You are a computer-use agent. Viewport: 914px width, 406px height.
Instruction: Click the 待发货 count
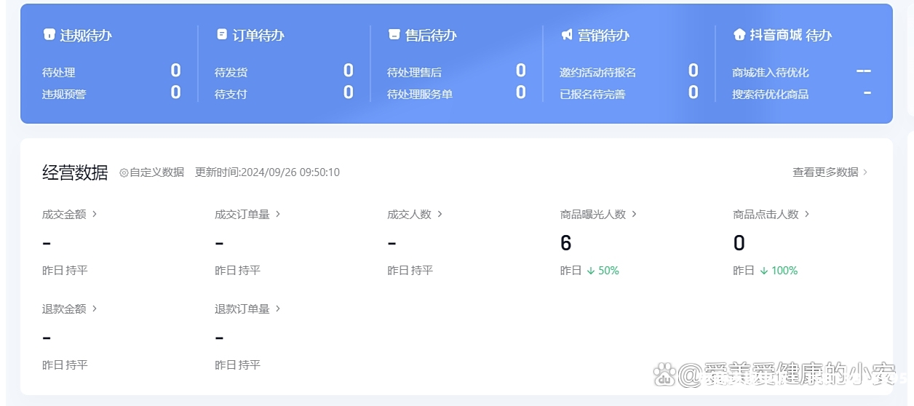[348, 71]
